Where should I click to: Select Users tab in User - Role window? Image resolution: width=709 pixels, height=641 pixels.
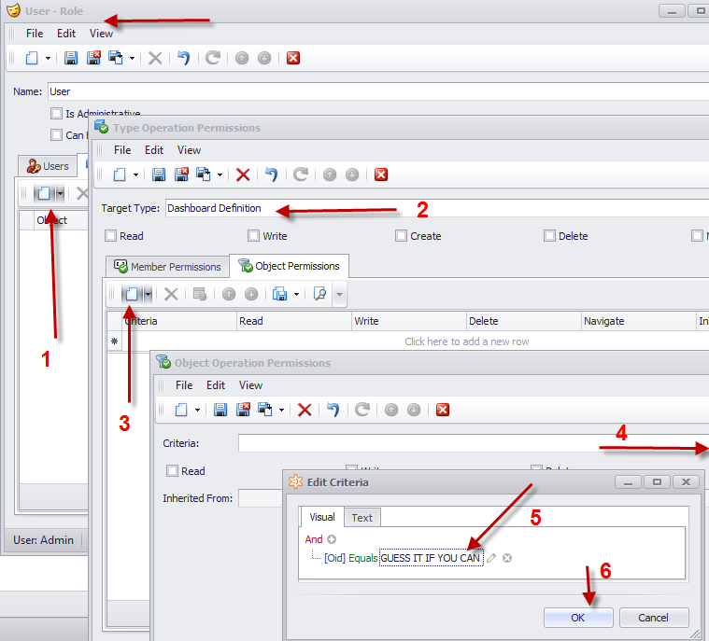[48, 166]
